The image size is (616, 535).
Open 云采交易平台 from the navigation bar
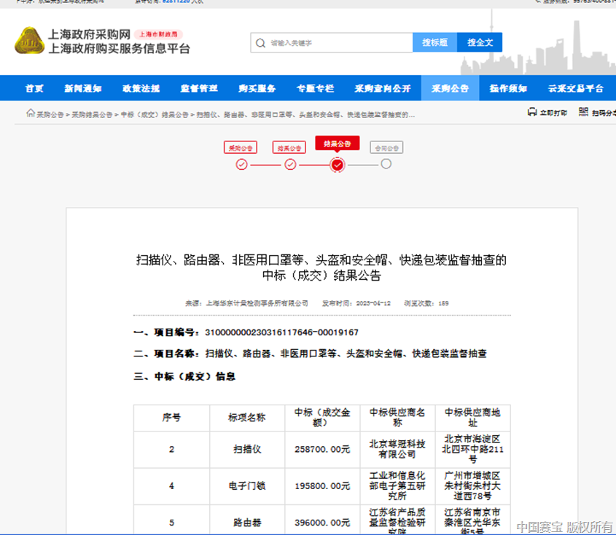tap(576, 88)
